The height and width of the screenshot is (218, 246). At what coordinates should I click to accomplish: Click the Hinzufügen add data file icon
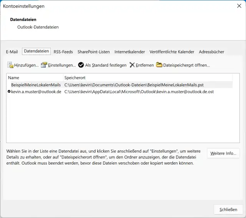coord(10,65)
